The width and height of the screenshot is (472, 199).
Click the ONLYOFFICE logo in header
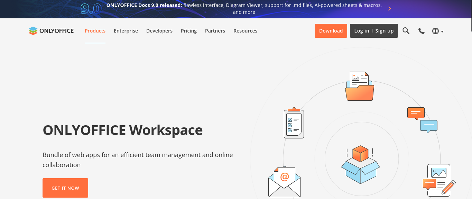pos(51,31)
